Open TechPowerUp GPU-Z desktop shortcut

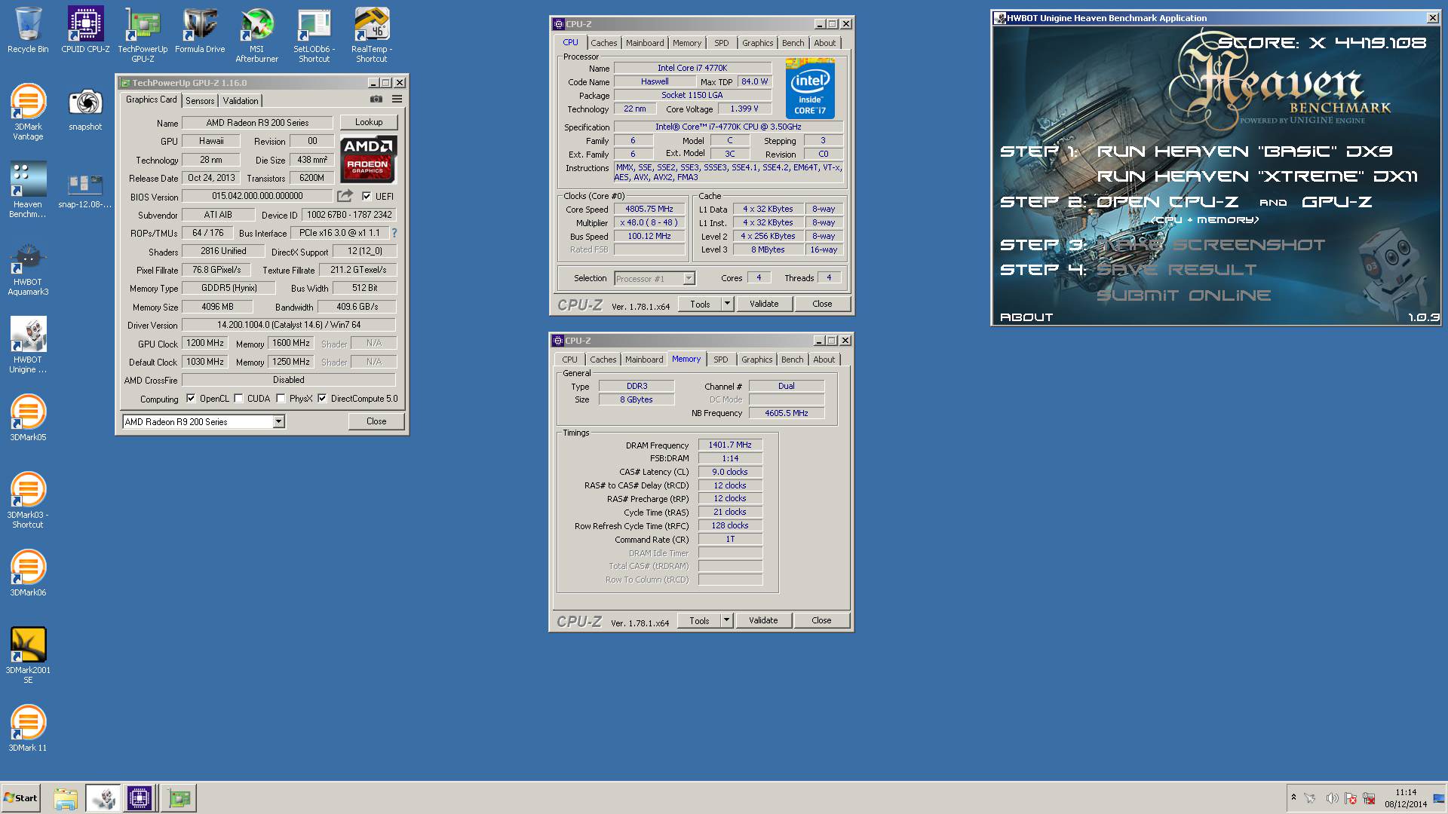(143, 34)
